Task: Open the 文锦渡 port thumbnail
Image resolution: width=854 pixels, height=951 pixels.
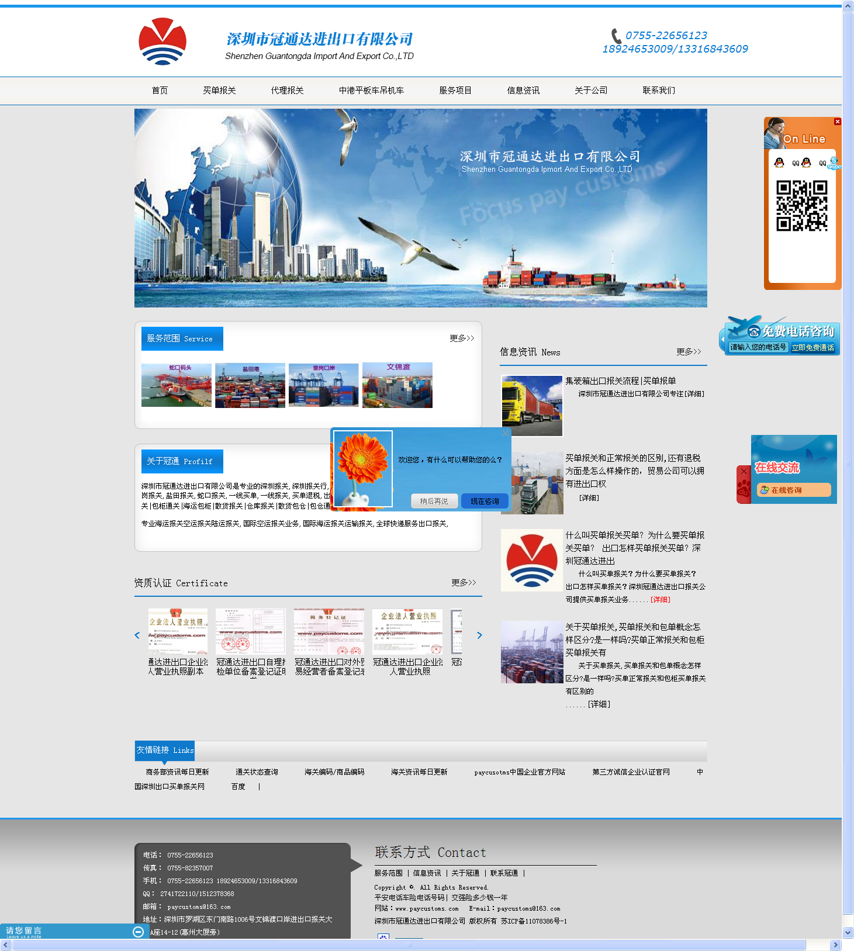Action: tap(397, 385)
